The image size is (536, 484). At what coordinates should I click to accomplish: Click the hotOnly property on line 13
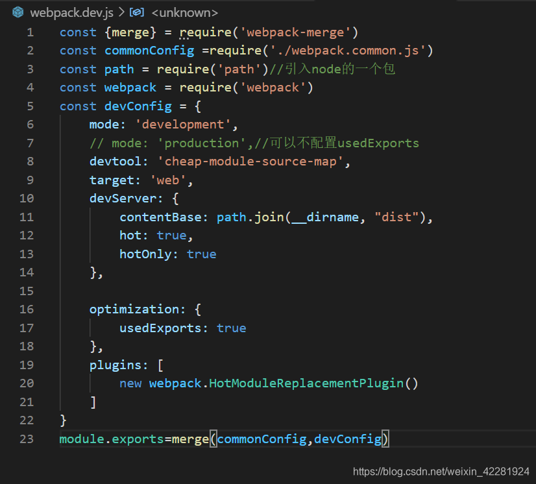coord(145,254)
